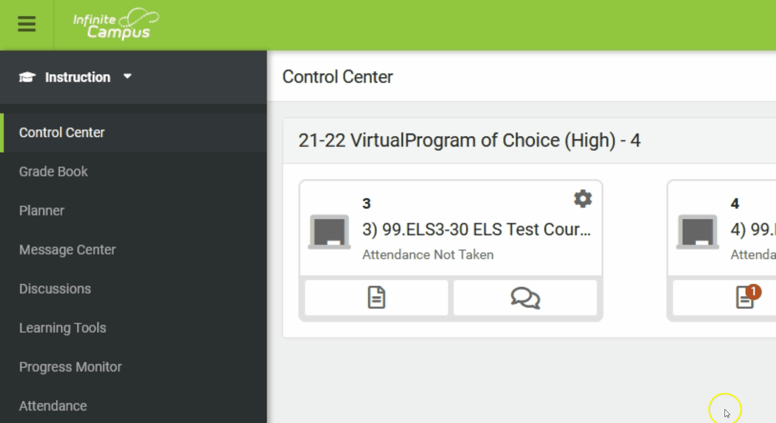Open section 3 settings gear
The height and width of the screenshot is (423, 776).
[x=583, y=199]
